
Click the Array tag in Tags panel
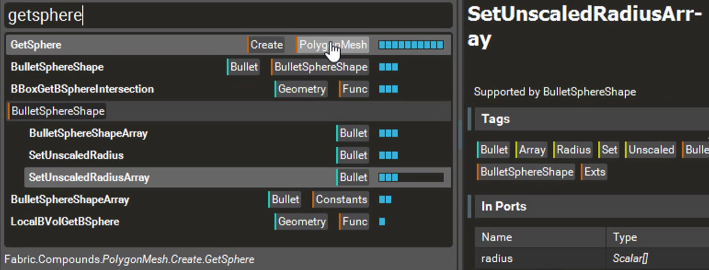(532, 150)
